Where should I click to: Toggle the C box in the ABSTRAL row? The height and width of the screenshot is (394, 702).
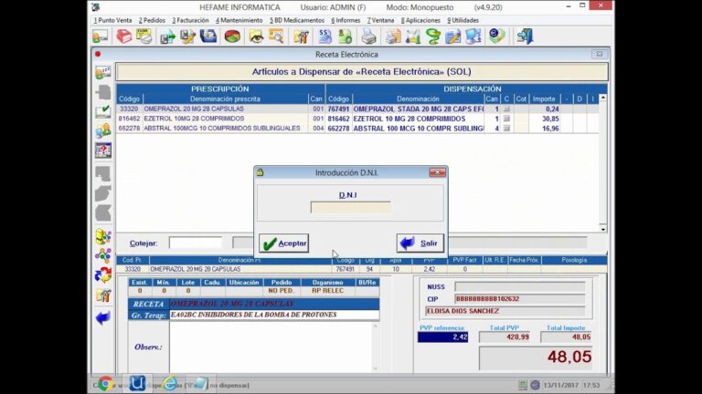506,129
